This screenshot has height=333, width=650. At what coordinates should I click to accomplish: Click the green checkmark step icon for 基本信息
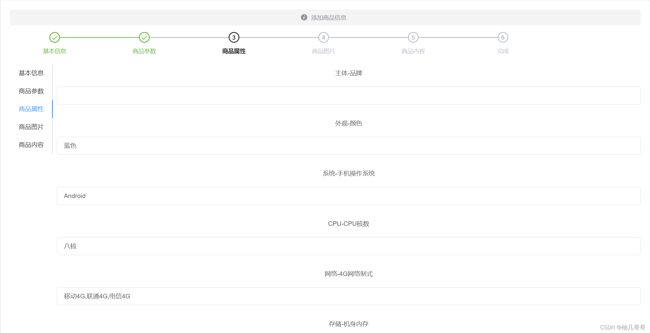[55, 38]
